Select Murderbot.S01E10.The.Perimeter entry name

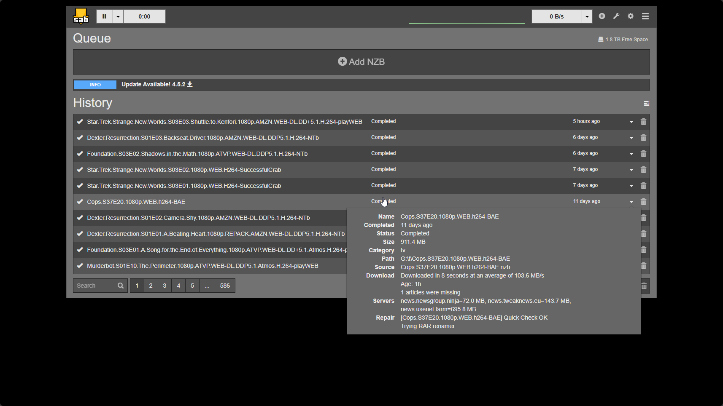point(202,266)
